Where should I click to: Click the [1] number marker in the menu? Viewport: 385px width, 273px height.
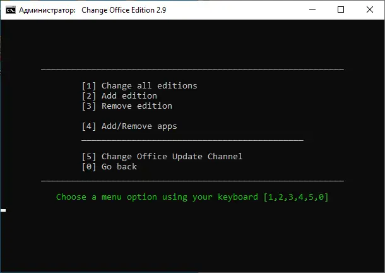click(89, 85)
